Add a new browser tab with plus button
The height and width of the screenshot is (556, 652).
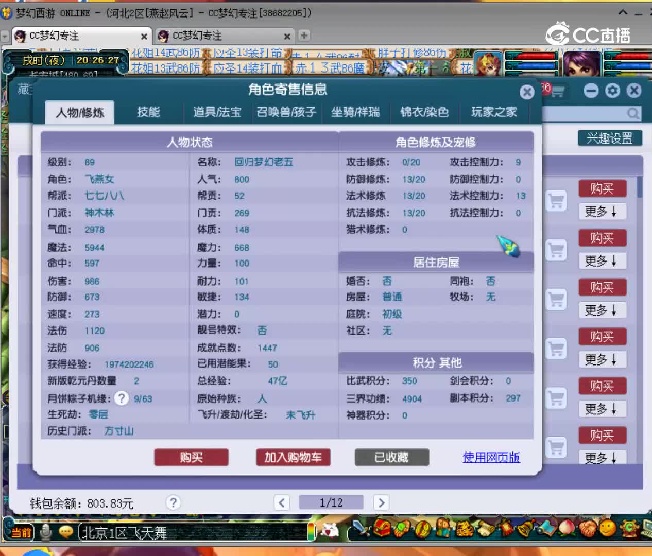tap(304, 36)
